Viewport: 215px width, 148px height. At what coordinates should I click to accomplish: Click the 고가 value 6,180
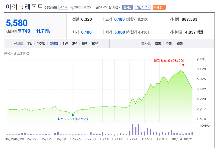point(120,20)
